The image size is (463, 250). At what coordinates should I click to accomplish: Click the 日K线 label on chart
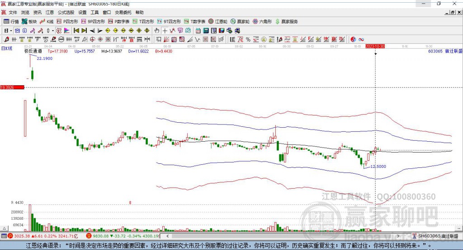pyautogui.click(x=6, y=48)
